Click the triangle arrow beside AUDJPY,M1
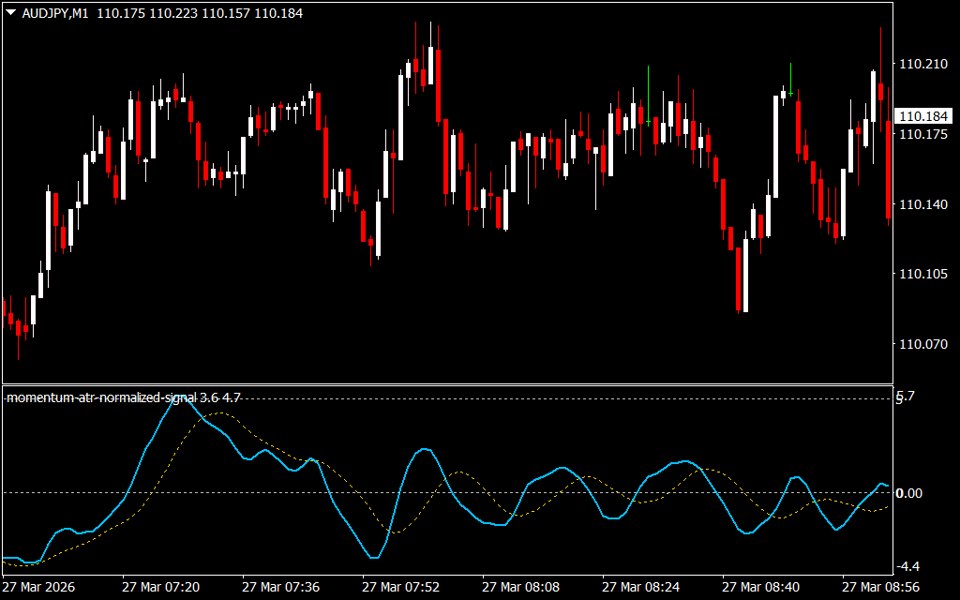This screenshot has height=600, width=960. click(x=10, y=13)
